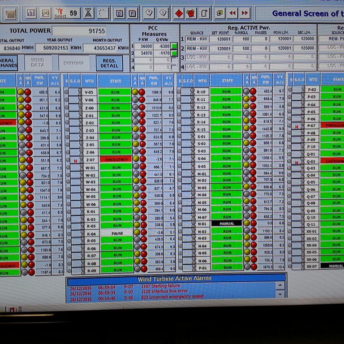The height and width of the screenshot is (344, 344).
Task: Click the SET POINT field in regulation row 1
Action: coord(220,39)
